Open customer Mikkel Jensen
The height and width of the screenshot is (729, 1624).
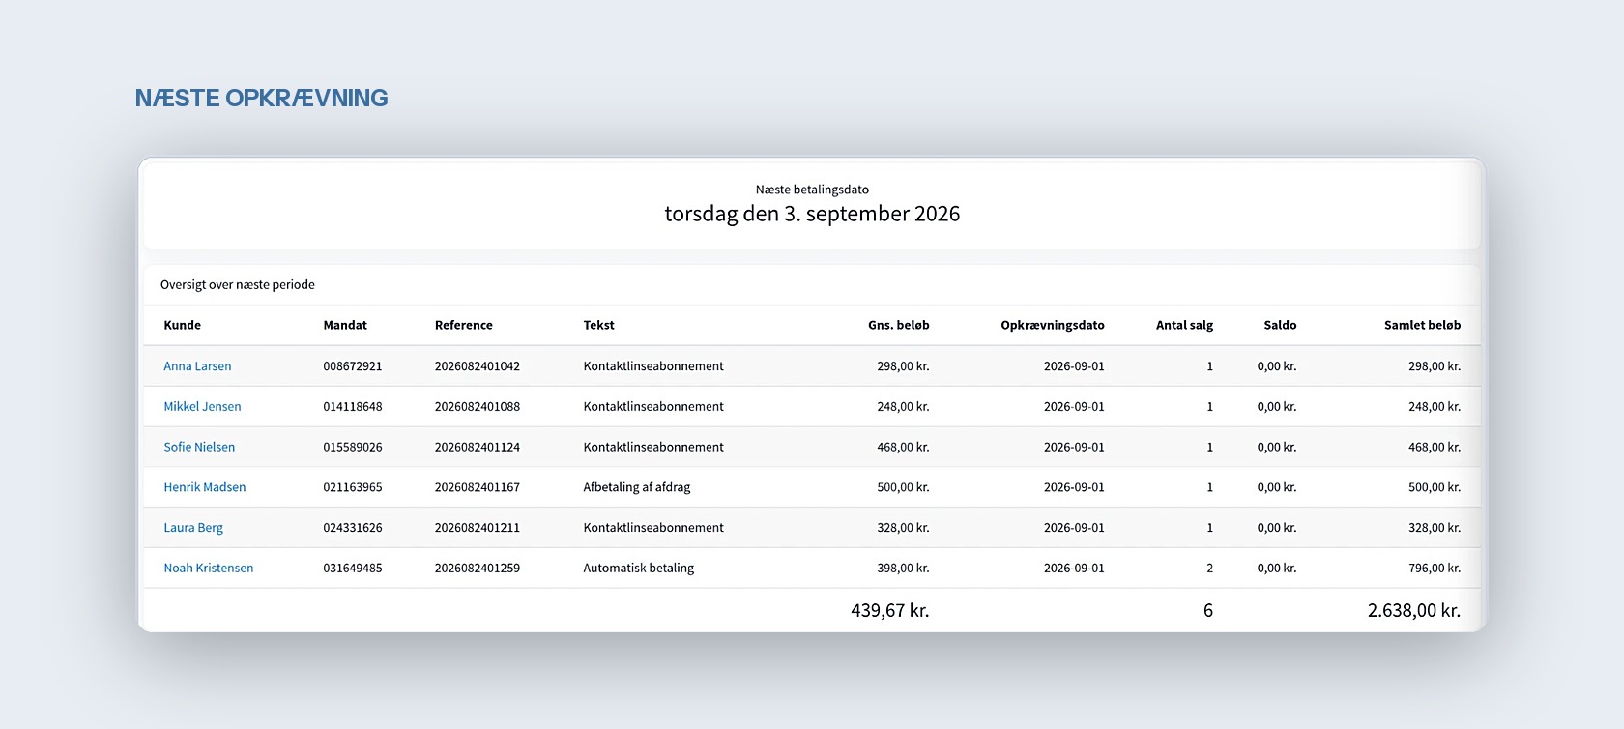(x=202, y=407)
